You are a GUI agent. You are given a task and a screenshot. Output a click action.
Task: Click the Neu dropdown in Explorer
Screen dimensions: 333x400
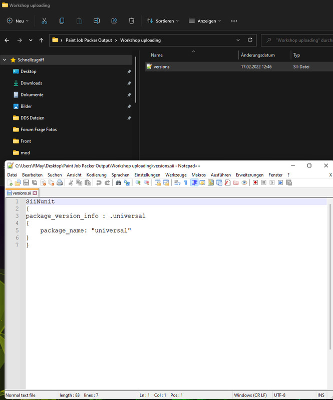pyautogui.click(x=18, y=21)
